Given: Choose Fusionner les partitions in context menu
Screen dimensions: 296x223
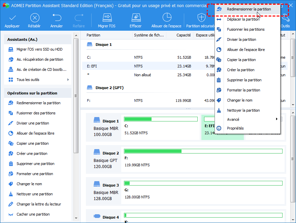Looking at the screenshot, I should (x=247, y=29).
